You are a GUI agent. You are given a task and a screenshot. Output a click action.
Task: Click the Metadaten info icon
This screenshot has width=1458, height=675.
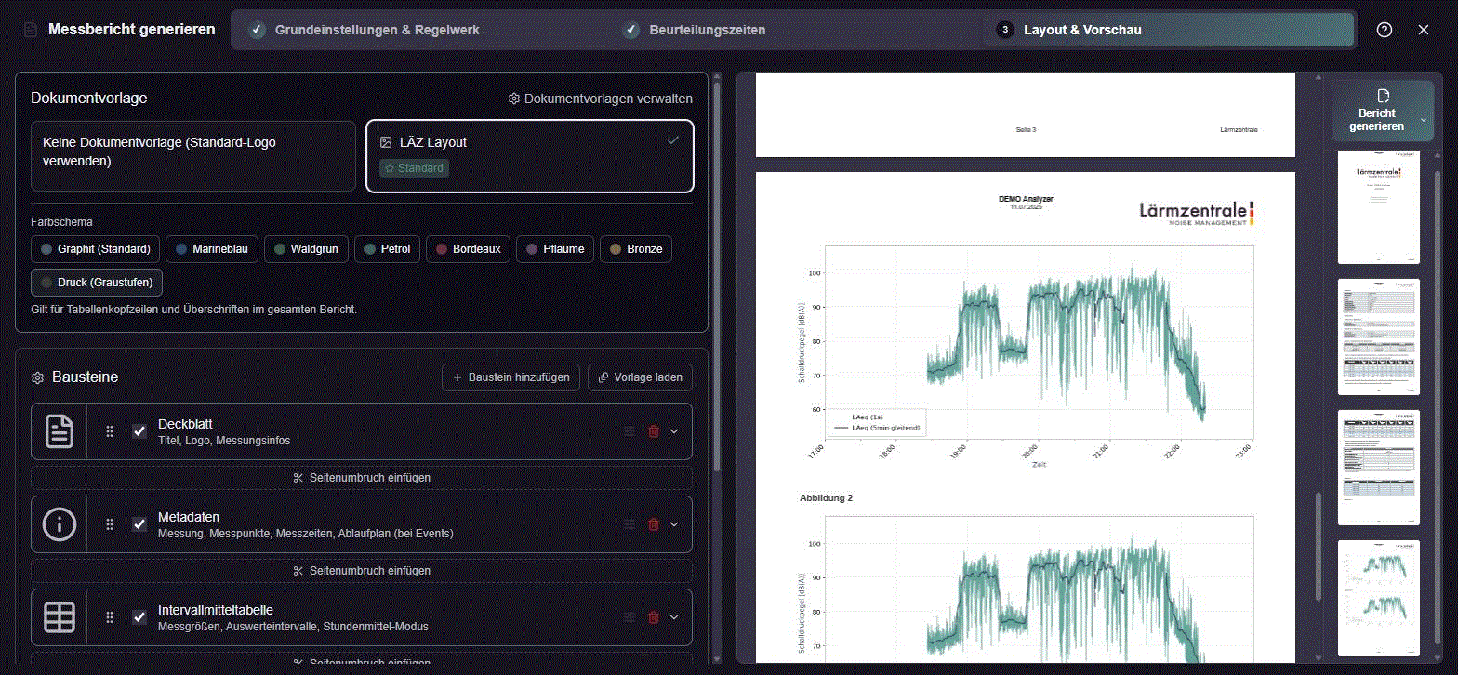click(x=60, y=524)
